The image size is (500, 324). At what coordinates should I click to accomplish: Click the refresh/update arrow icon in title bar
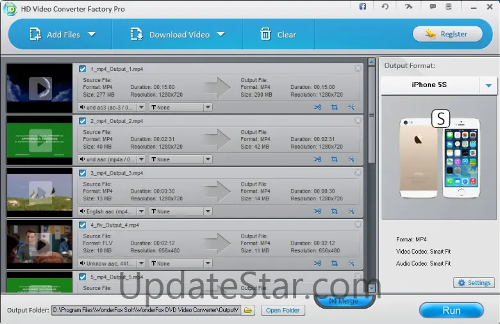tap(385, 6)
